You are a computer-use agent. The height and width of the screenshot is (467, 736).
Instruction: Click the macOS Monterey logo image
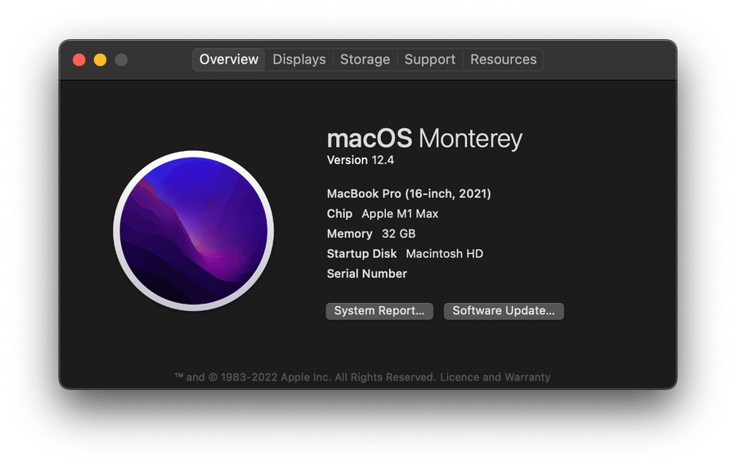[x=193, y=230]
